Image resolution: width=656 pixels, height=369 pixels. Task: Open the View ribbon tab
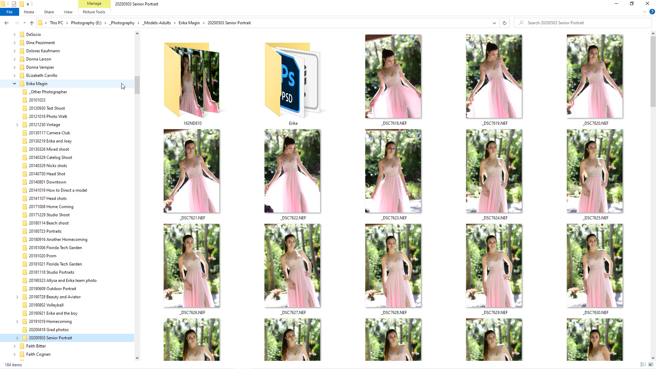[68, 12]
